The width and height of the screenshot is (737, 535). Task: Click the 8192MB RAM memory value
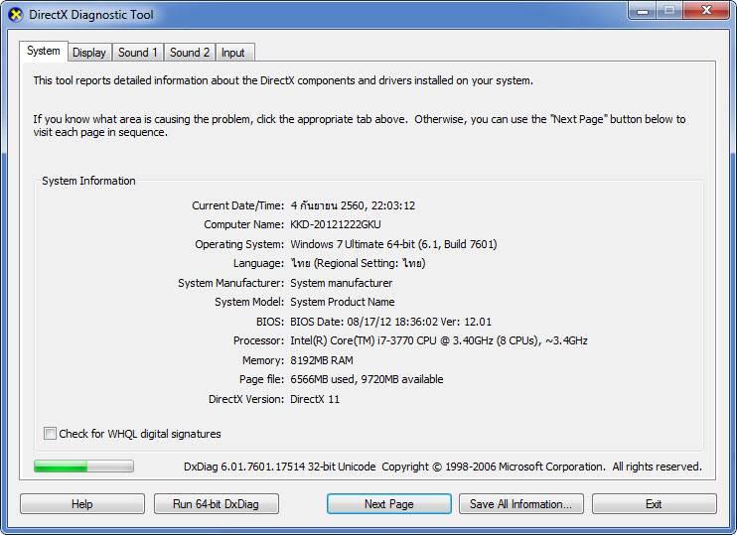[x=322, y=360]
